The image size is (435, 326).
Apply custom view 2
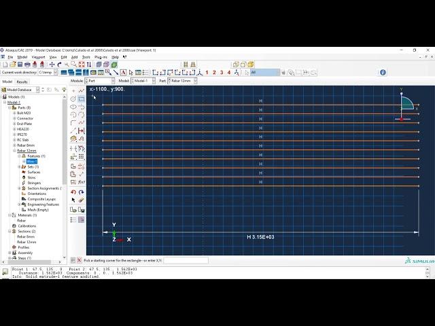(x=214, y=73)
